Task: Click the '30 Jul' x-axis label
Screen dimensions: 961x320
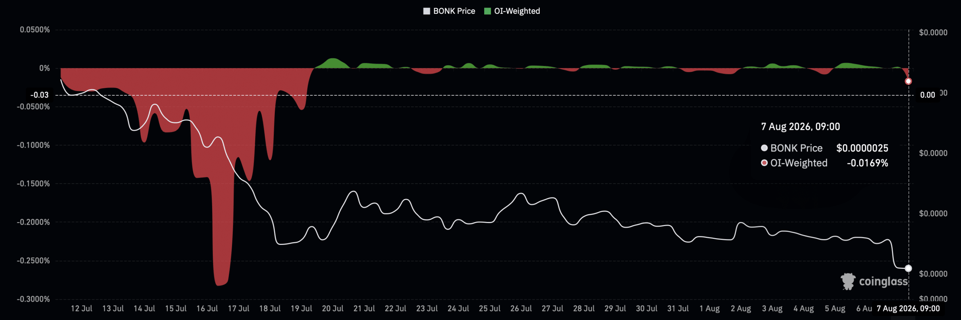Action: point(646,308)
